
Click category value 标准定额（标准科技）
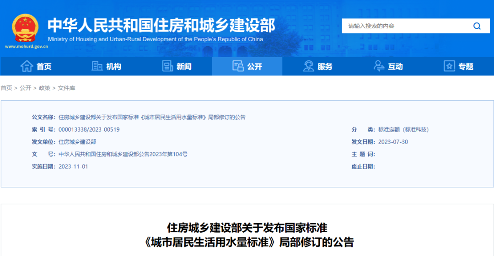[403, 129]
